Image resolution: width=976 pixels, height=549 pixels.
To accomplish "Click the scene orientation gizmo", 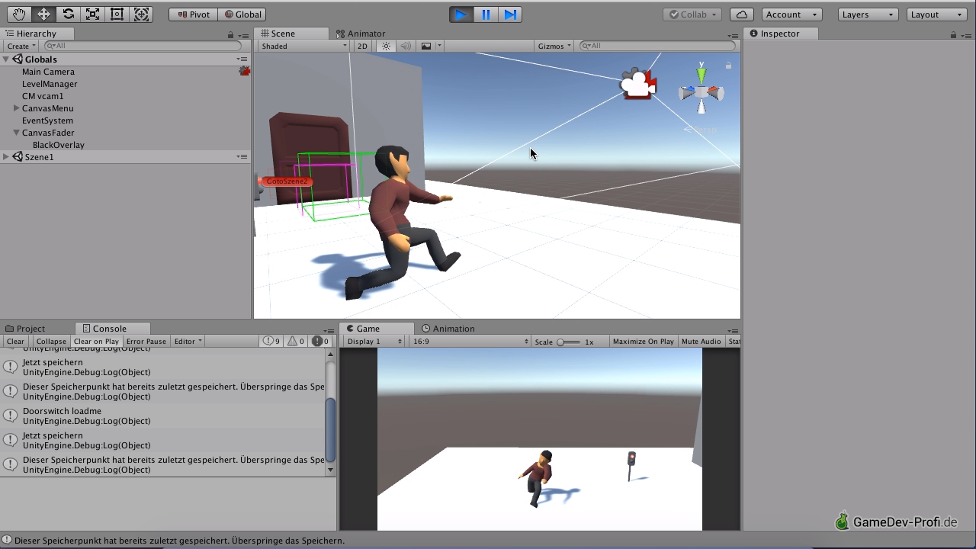I will 701,92.
